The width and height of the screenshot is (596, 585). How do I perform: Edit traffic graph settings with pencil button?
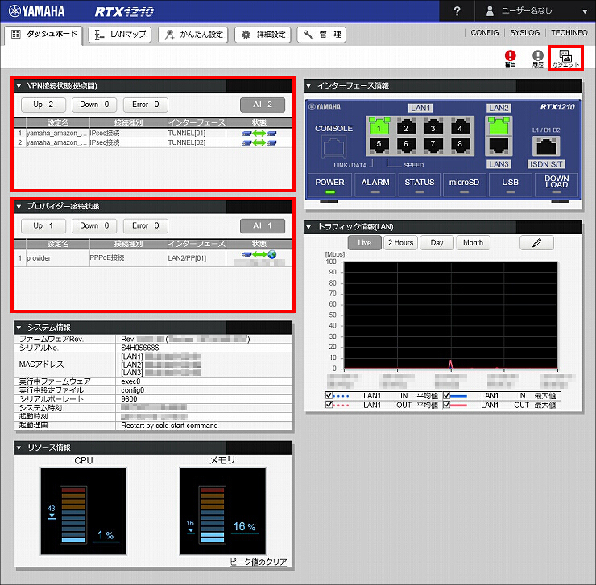point(536,243)
